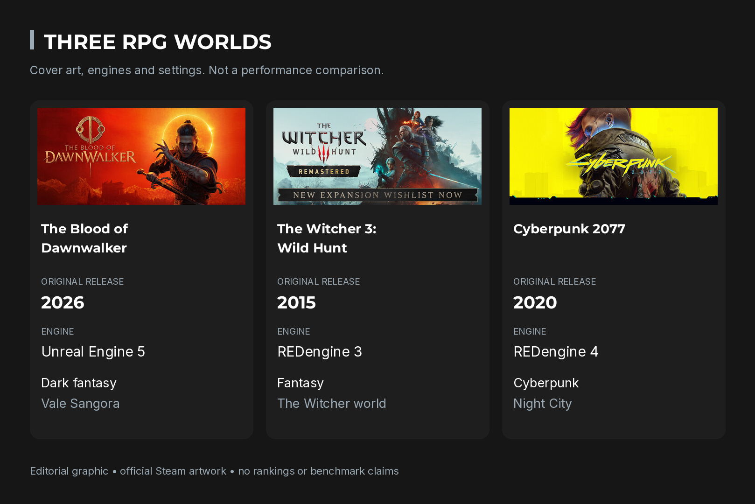755x504 pixels.
Task: Click 'ORIGINAL RELEASE' label on Witcher 3 card
Action: pyautogui.click(x=319, y=281)
